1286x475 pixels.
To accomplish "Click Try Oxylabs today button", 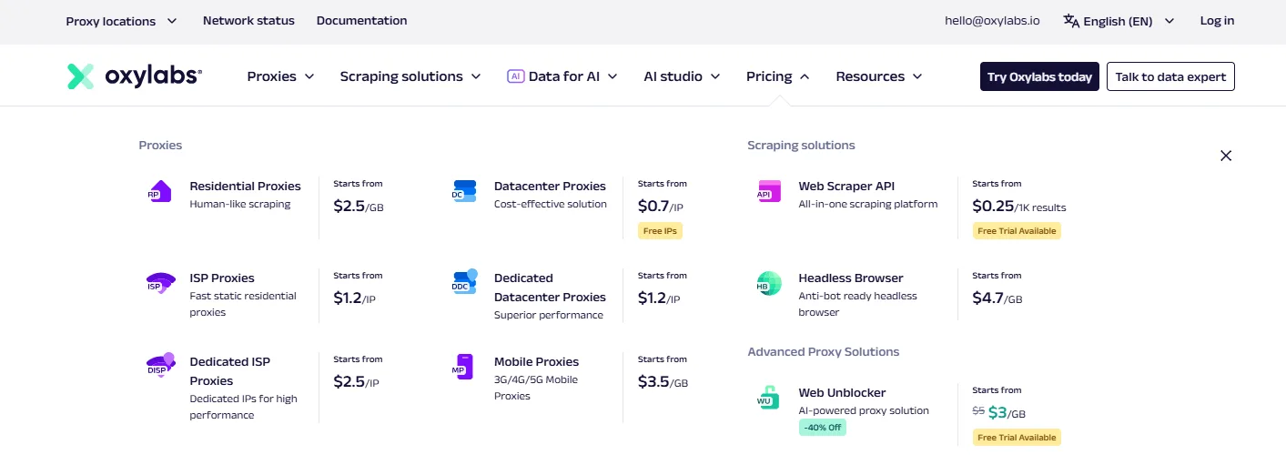I will pos(1039,77).
